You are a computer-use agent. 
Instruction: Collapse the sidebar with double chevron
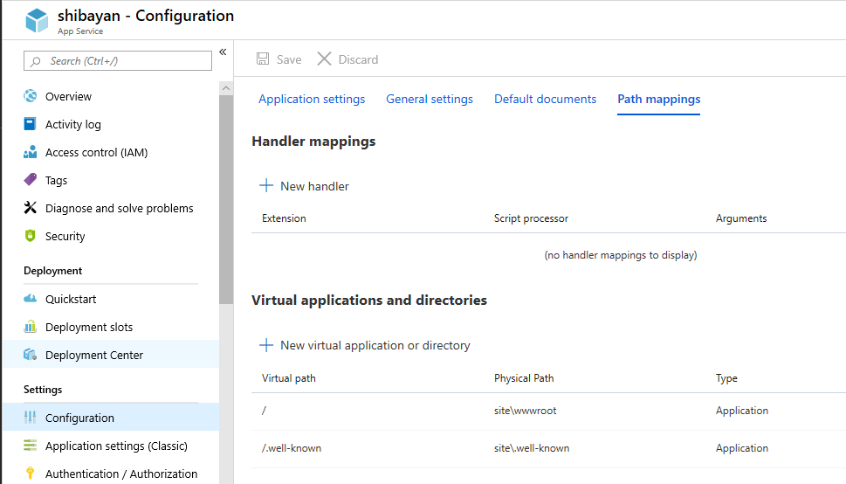click(x=223, y=52)
